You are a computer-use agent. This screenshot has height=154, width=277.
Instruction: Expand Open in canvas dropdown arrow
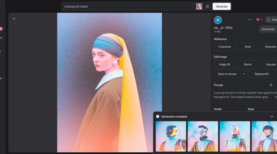[x=243, y=74]
